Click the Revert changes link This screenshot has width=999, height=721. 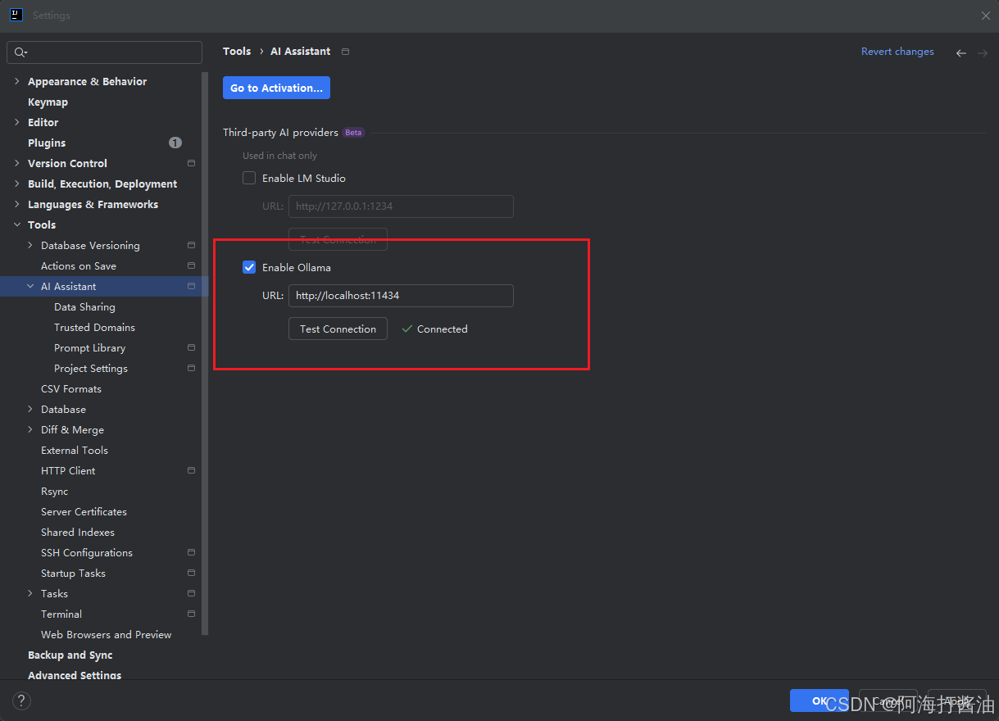897,52
